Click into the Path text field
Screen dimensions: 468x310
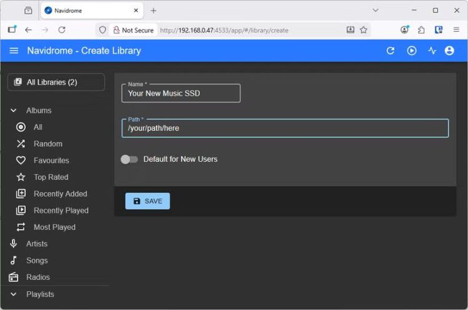[x=285, y=128]
